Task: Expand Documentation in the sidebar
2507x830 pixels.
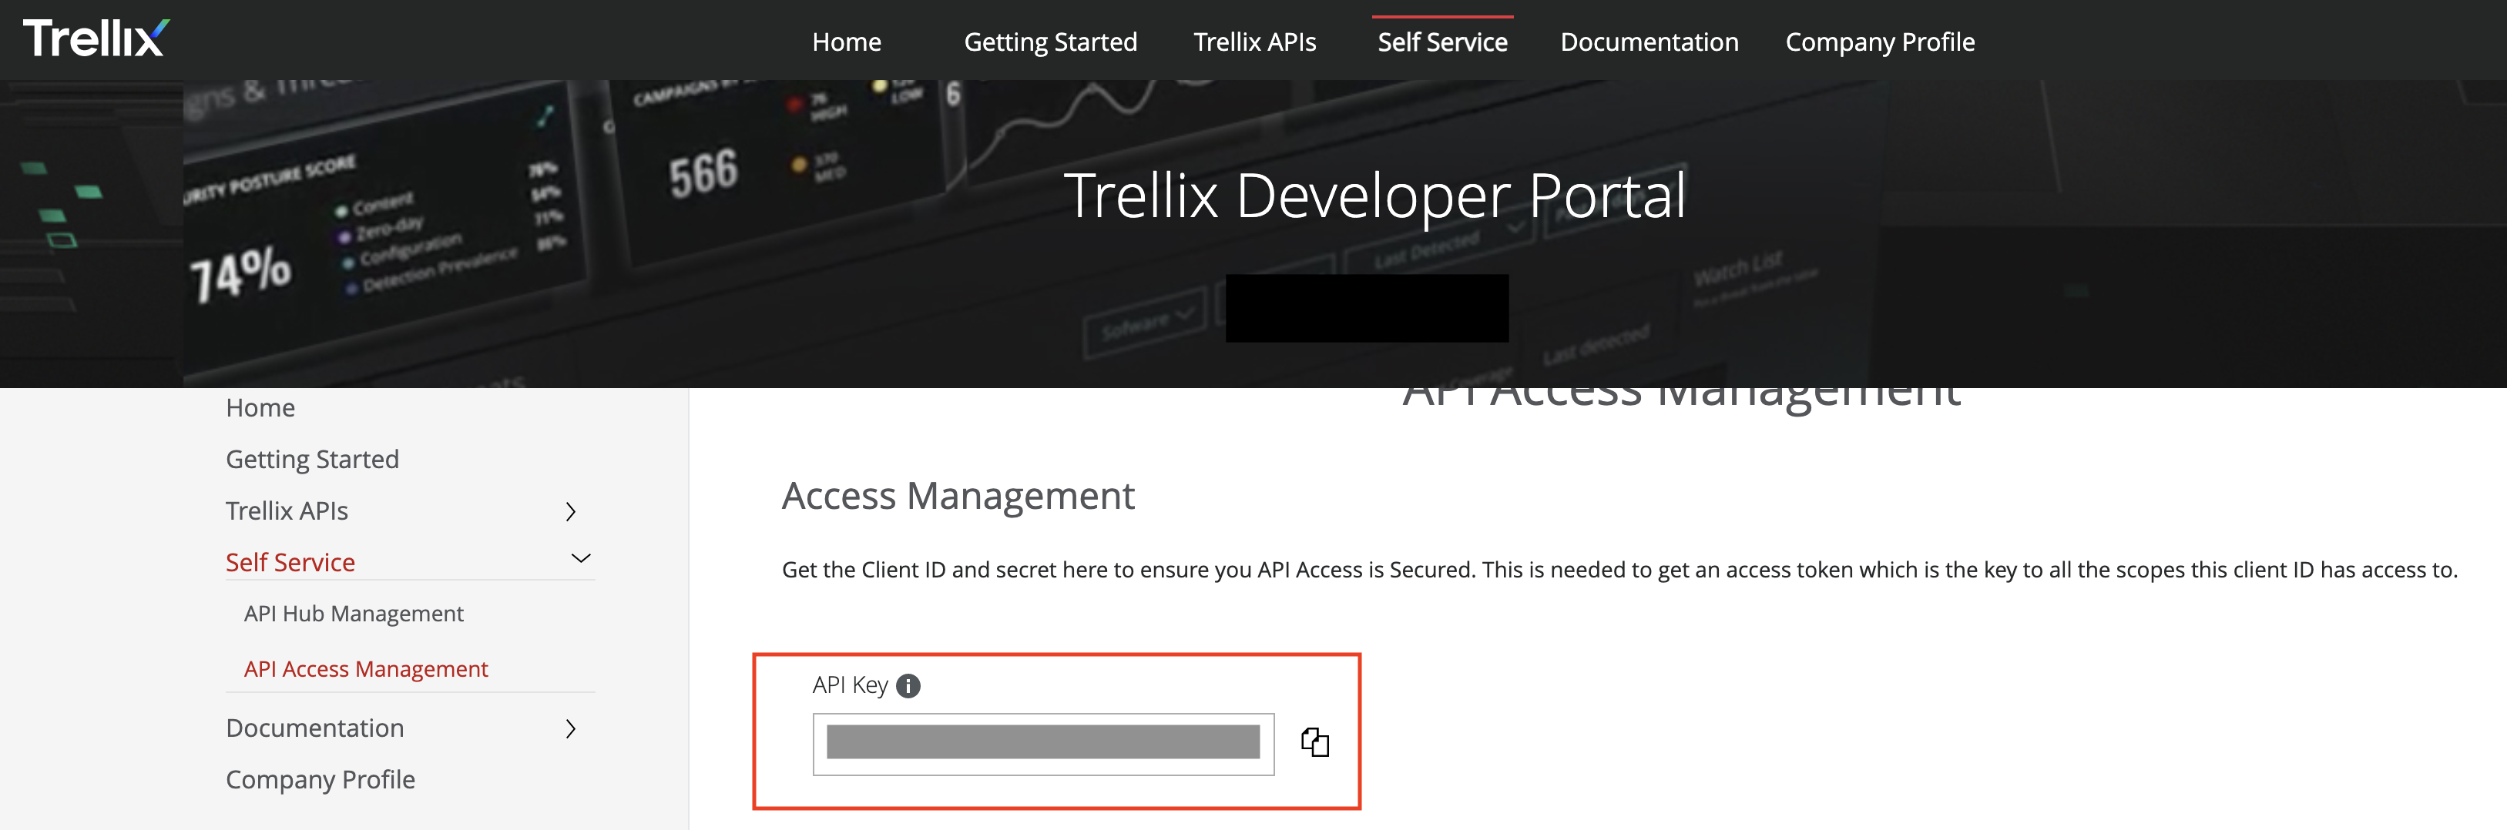Action: (x=571, y=729)
